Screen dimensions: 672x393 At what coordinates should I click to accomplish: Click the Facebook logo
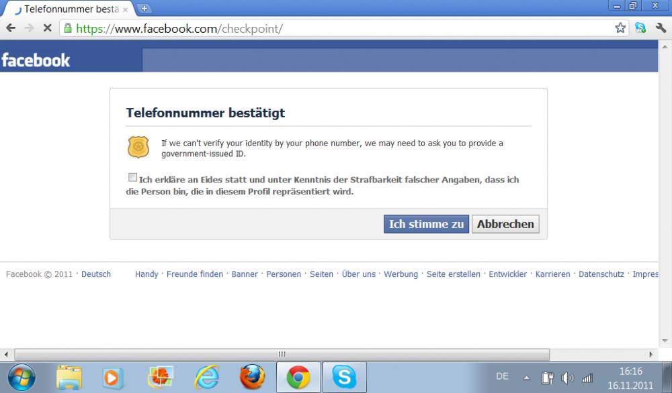coord(36,60)
